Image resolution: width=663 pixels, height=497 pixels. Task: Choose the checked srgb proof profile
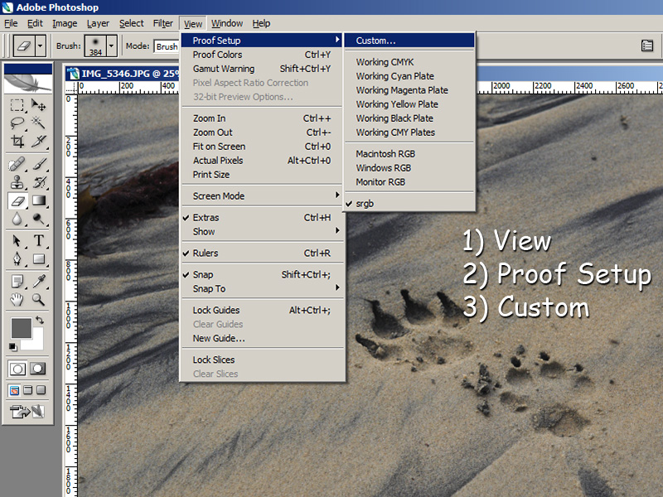coord(409,203)
